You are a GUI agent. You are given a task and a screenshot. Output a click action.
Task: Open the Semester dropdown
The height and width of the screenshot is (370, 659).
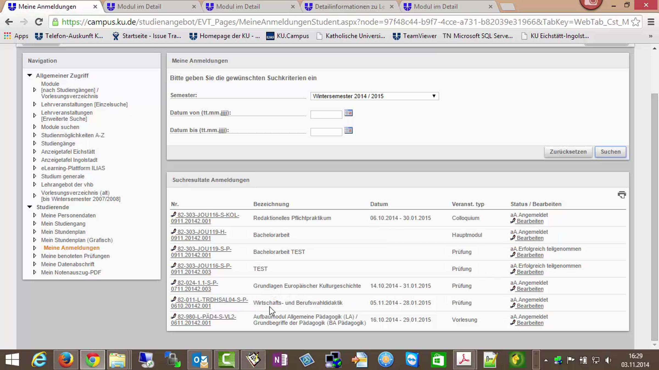(x=375, y=96)
